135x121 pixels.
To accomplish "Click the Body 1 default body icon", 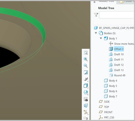I will (x=106, y=38).
